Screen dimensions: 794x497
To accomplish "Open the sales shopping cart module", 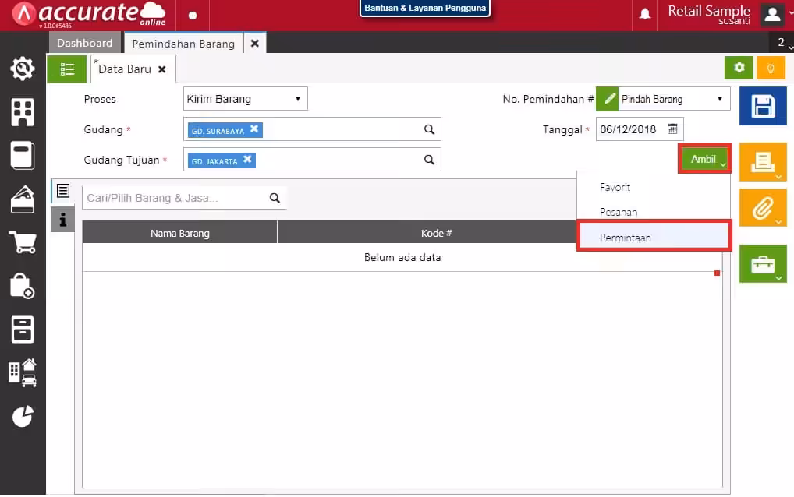I will tap(23, 242).
